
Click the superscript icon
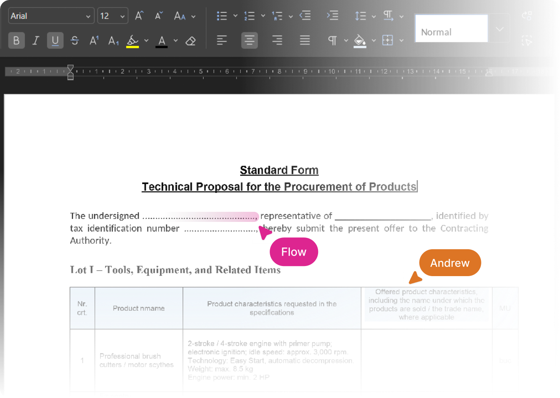pyautogui.click(x=94, y=41)
